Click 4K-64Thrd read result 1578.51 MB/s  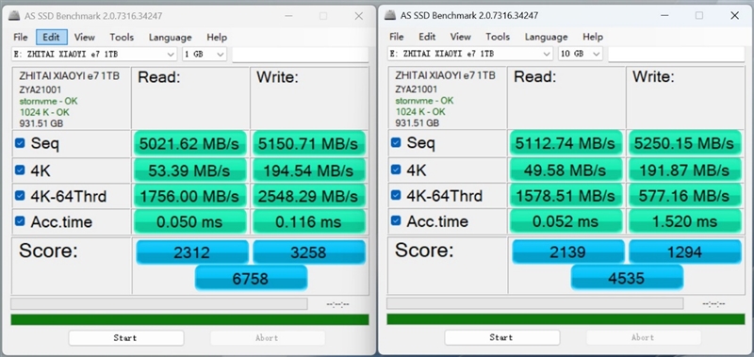click(x=566, y=195)
